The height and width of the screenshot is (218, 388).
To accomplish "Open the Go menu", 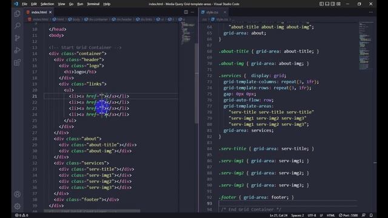I will pos(71,4).
